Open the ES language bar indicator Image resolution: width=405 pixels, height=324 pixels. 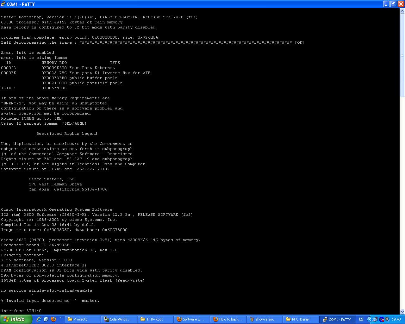pos(361,319)
